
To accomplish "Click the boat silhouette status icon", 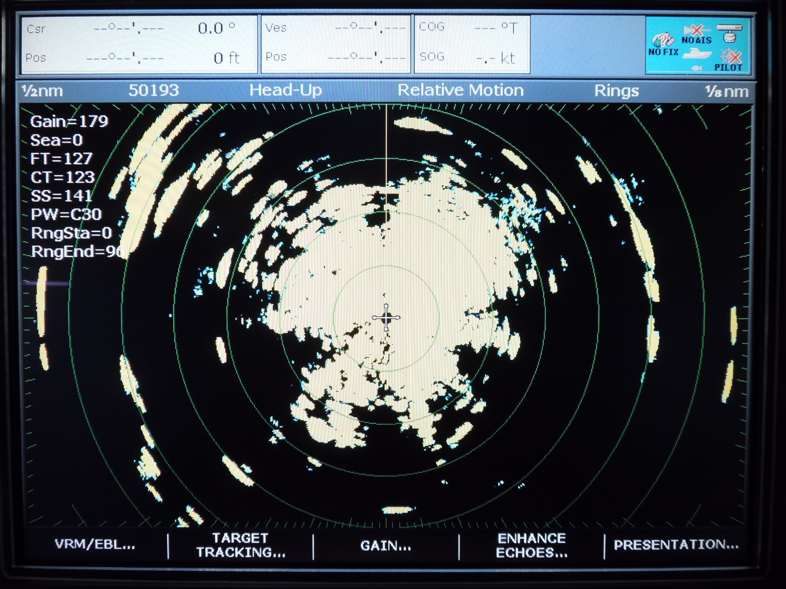I will pyautogui.click(x=697, y=54).
